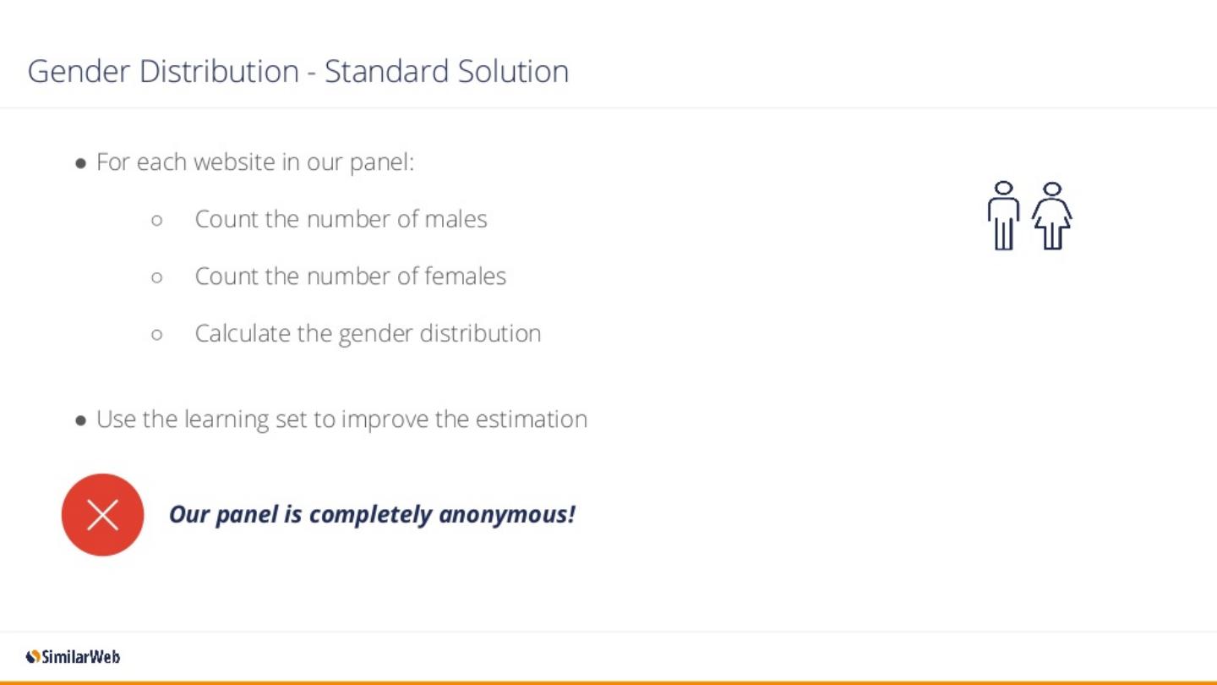Image resolution: width=1217 pixels, height=685 pixels.
Task: Click the hollow bullet beside 'Count the number of males'
Action: (x=156, y=220)
